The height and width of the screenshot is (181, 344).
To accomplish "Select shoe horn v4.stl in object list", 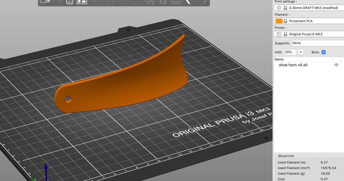I will coord(293,65).
